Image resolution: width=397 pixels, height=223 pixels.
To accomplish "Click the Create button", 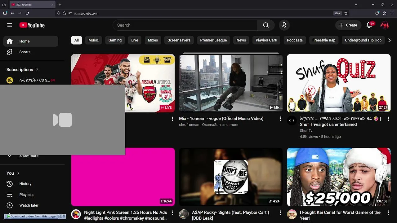I will [x=348, y=25].
